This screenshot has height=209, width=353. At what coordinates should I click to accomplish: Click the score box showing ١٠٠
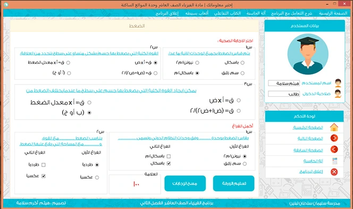coord(135,184)
